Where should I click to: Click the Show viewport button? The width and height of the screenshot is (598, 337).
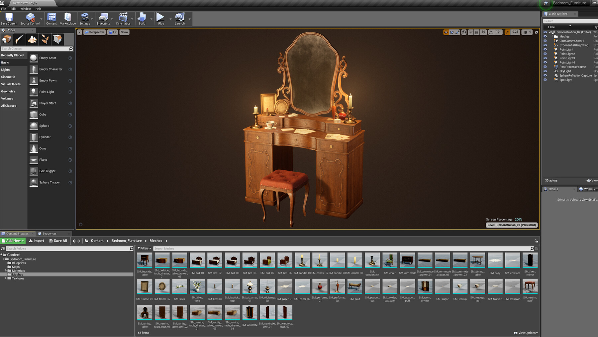point(124,32)
